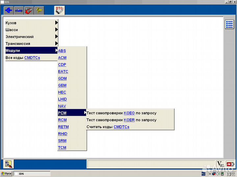This screenshot has height=177, width=237.
Task: Select Считать коды CMDTCs
Action: (x=108, y=127)
